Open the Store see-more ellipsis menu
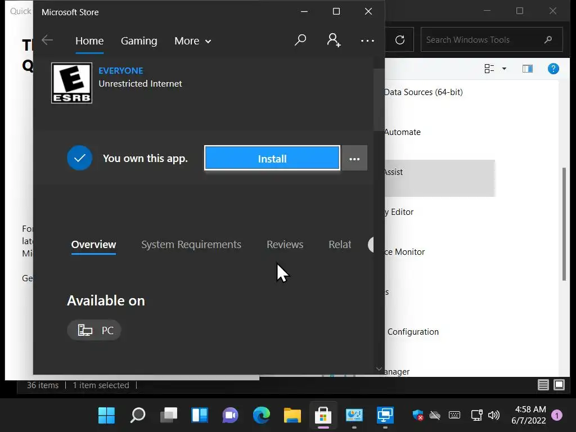 click(367, 40)
